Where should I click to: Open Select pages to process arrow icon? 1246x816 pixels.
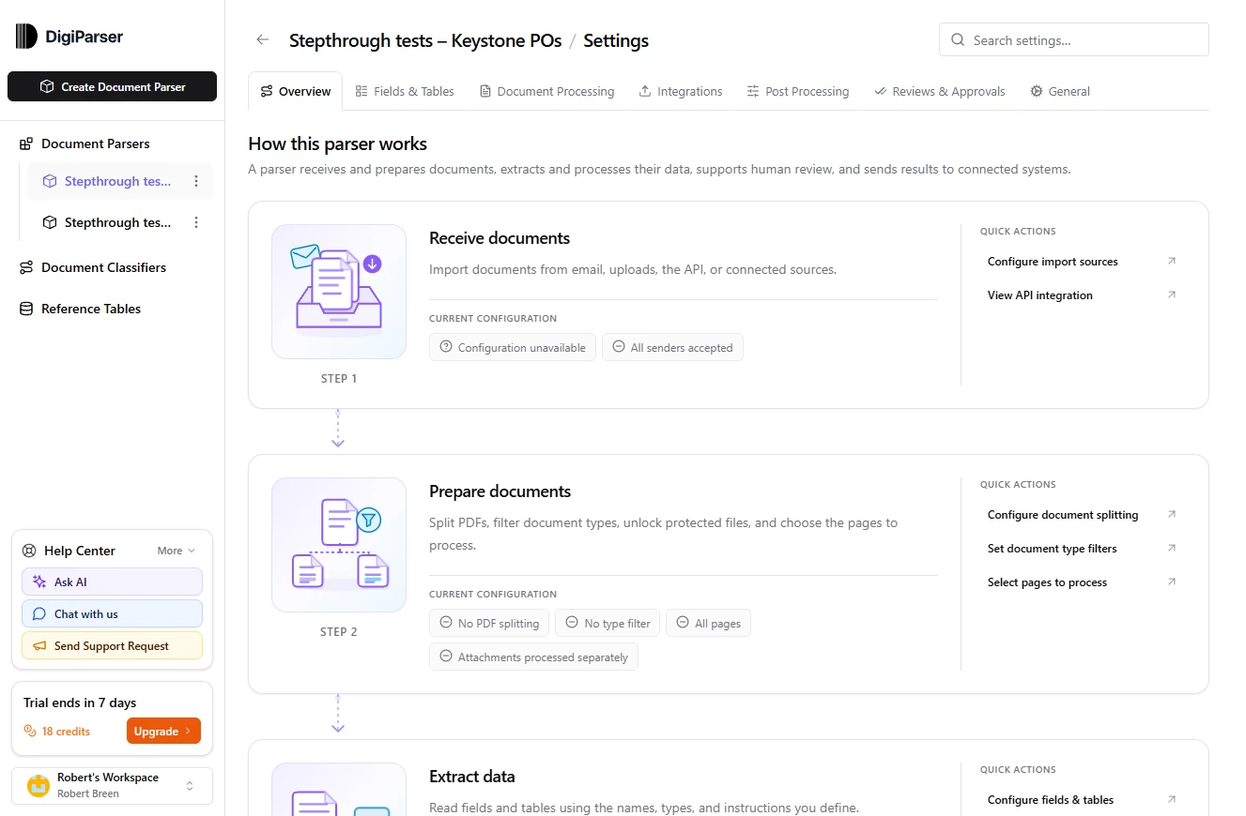tap(1172, 582)
